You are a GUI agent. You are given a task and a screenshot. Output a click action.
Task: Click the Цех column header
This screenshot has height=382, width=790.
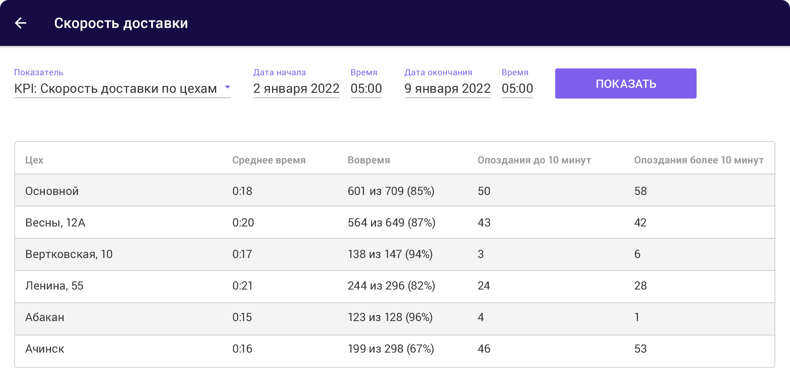34,160
